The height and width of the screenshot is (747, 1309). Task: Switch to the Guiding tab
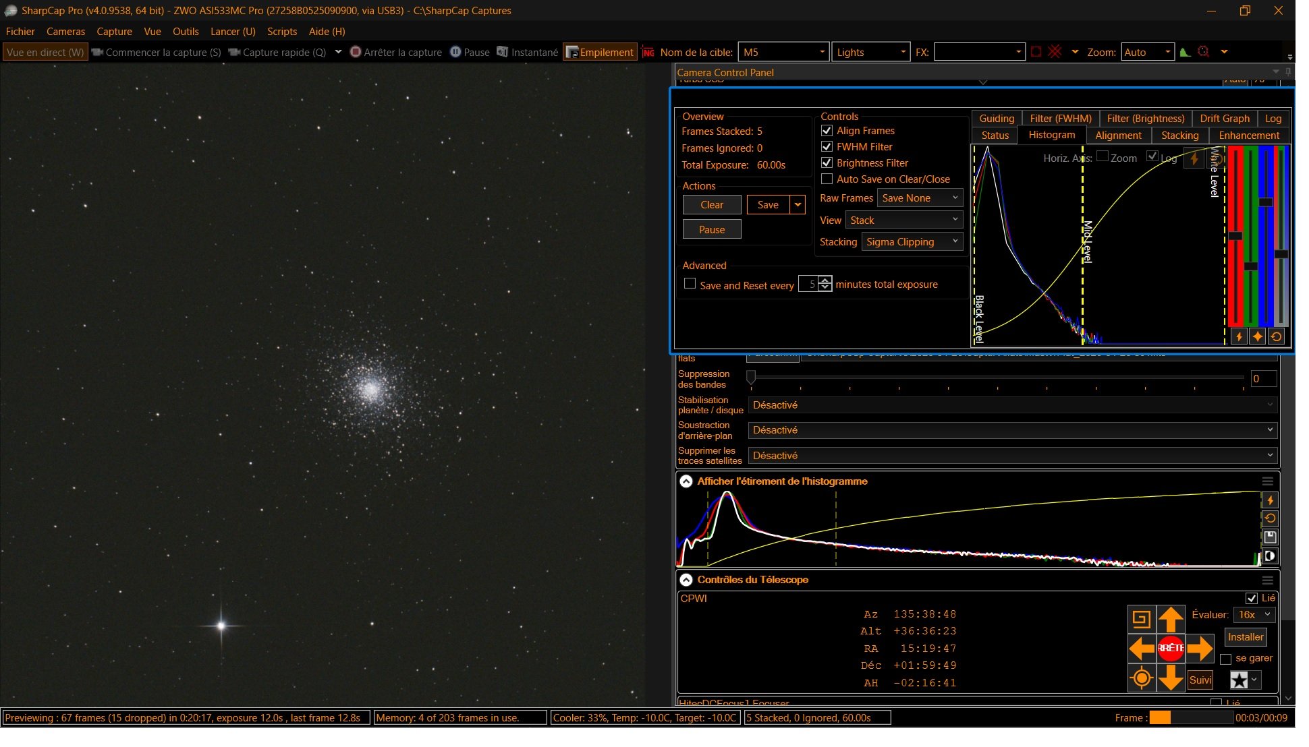click(x=997, y=119)
